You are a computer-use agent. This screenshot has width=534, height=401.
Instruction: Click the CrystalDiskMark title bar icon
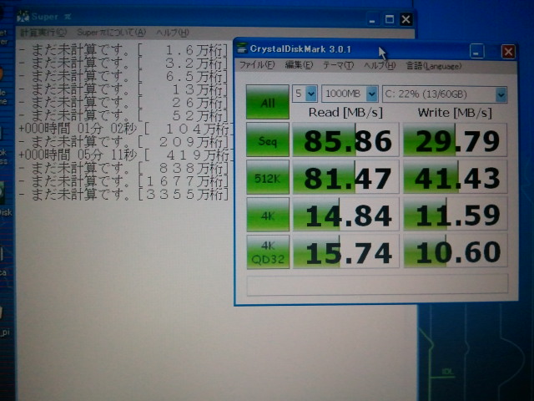pyautogui.click(x=242, y=48)
